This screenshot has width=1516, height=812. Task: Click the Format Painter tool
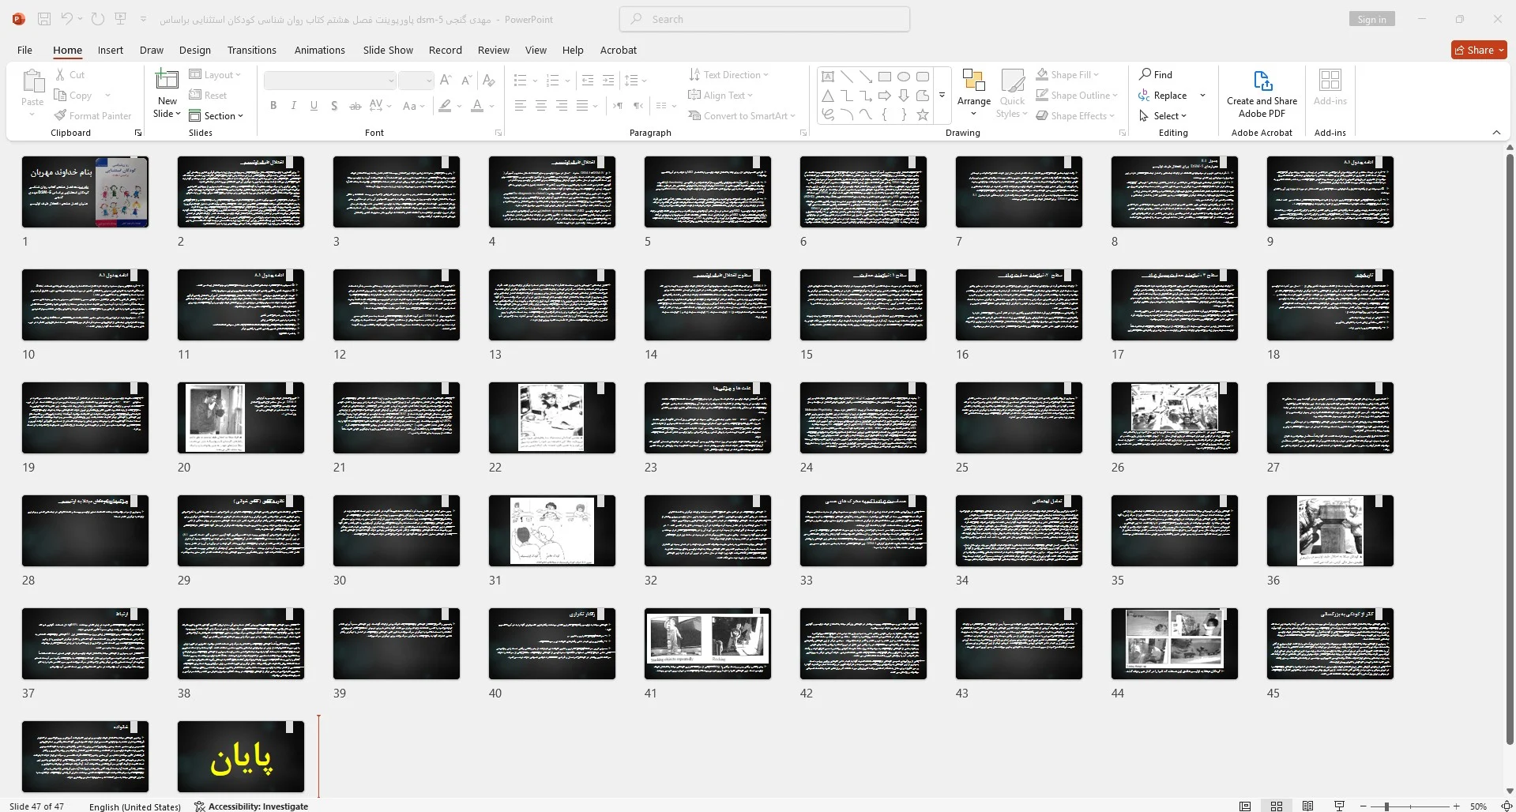coord(92,115)
